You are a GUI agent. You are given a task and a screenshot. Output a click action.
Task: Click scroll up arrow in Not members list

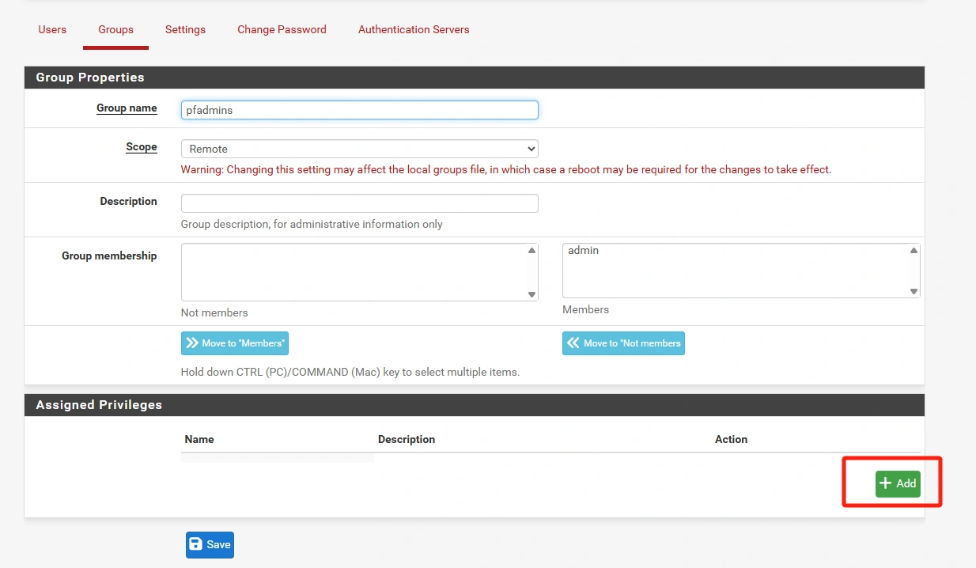[532, 251]
